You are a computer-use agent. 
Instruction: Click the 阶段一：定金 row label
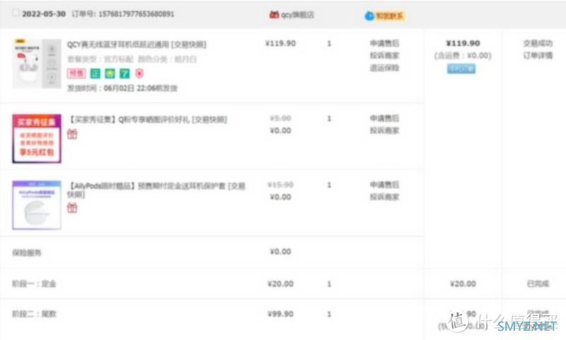[x=34, y=283]
